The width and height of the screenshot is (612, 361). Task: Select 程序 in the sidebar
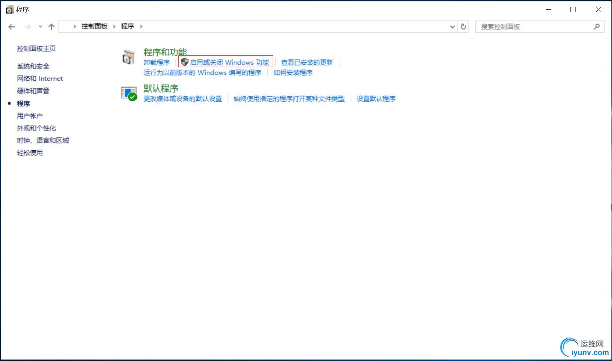[x=23, y=103]
